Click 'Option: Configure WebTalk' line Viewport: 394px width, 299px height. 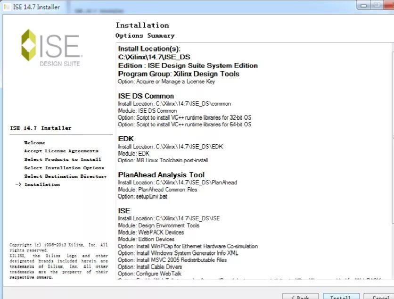[149, 274]
